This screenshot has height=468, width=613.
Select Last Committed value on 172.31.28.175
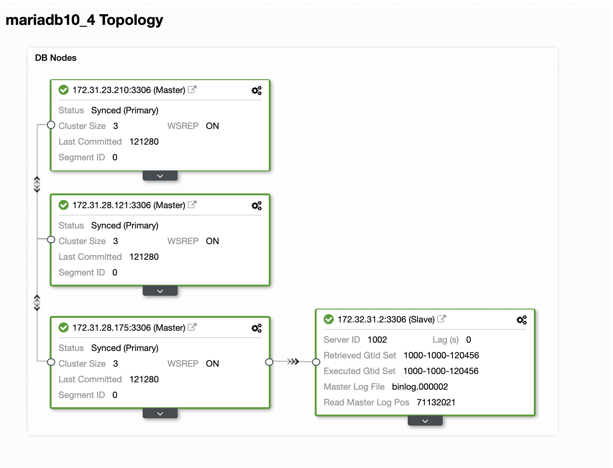(x=144, y=379)
